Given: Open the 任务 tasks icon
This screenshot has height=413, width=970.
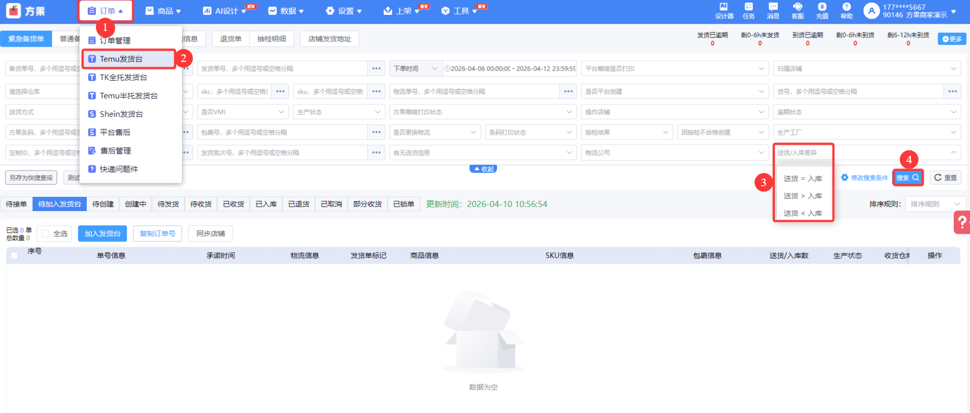Looking at the screenshot, I should click(x=748, y=10).
